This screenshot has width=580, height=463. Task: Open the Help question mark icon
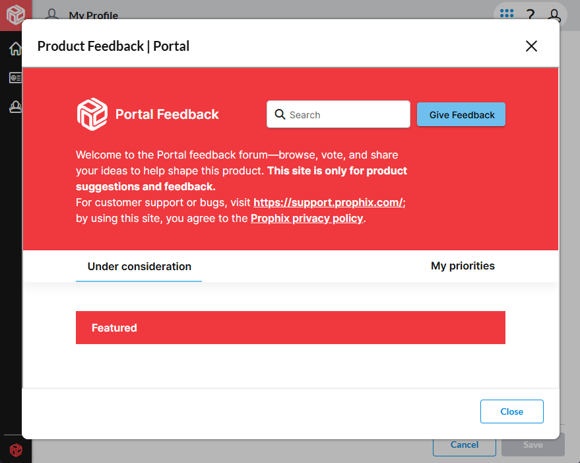pyautogui.click(x=530, y=15)
